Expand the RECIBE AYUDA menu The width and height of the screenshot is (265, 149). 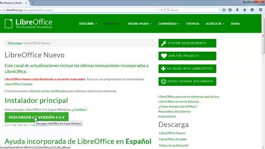[x=140, y=24]
